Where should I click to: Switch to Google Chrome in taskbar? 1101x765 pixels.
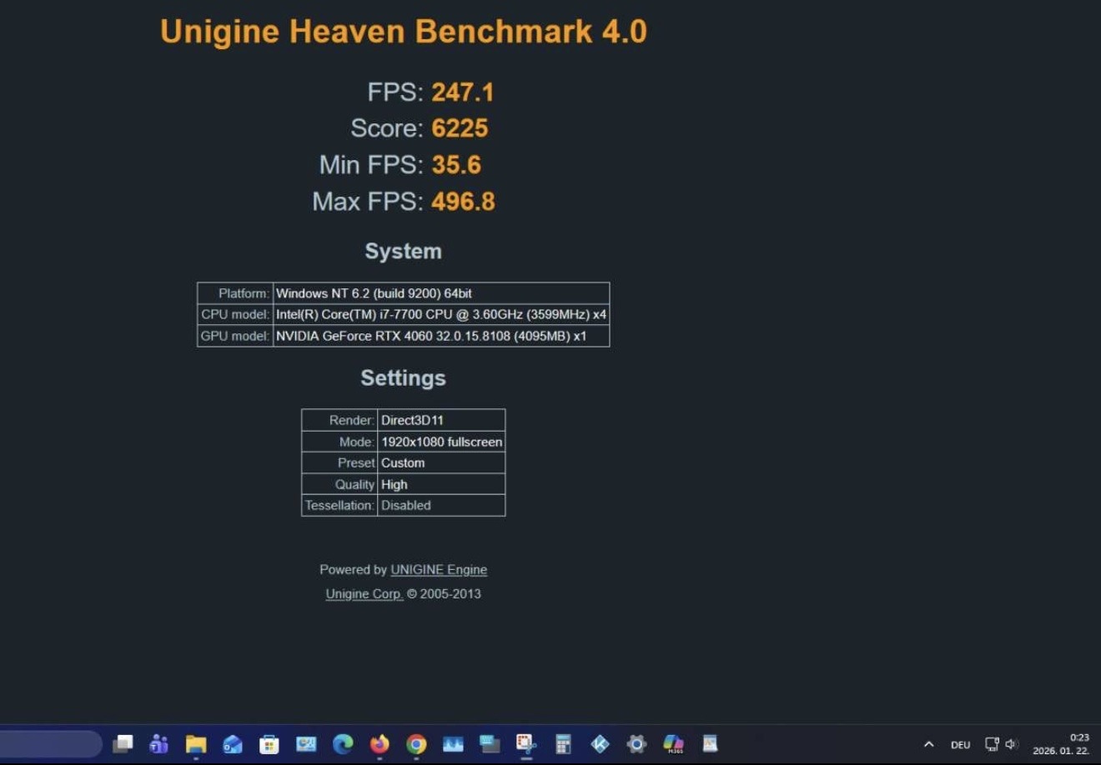pyautogui.click(x=416, y=743)
